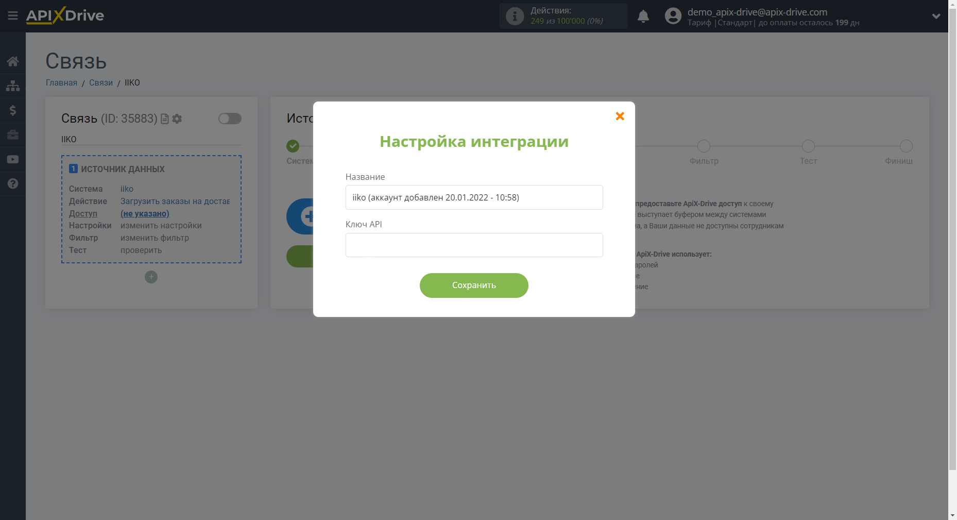
Task: Open the connection notes document icon
Action: pyautogui.click(x=165, y=119)
